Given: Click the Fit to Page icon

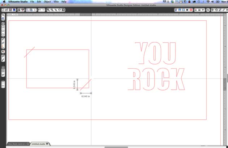Looking at the screenshot, I should pos(63,10).
